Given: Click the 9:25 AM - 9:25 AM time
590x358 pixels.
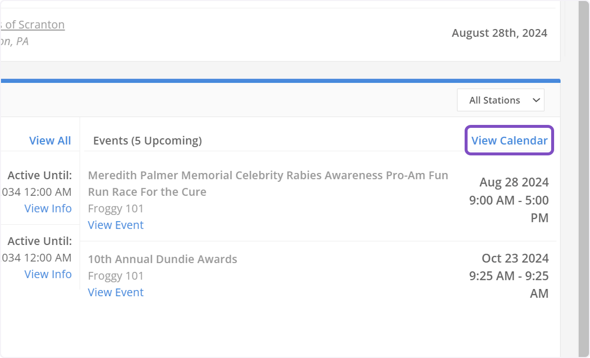Looking at the screenshot, I should coord(509,285).
